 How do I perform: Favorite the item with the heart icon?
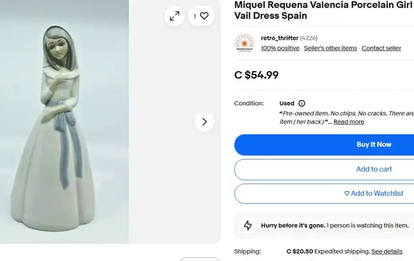201,16
